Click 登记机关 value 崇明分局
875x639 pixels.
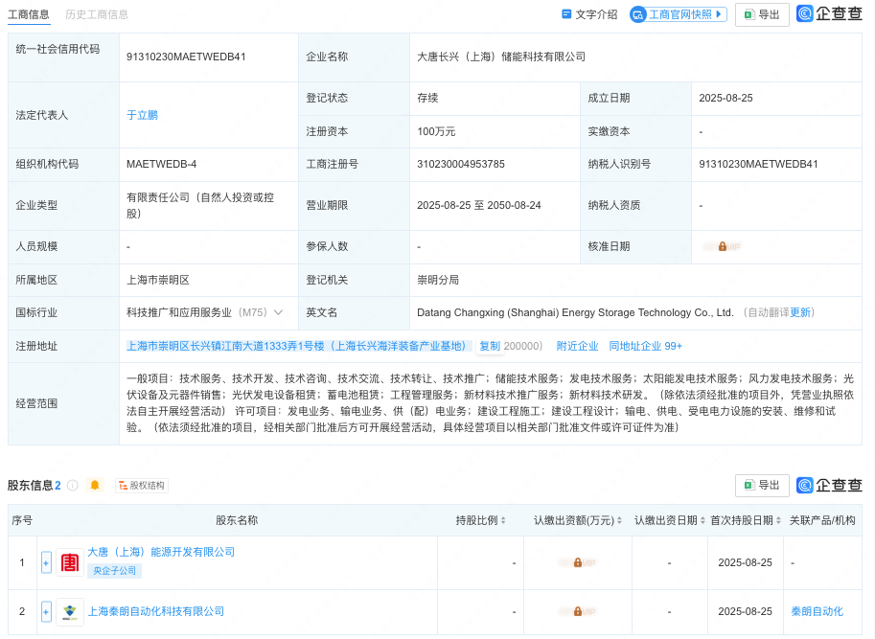(437, 280)
